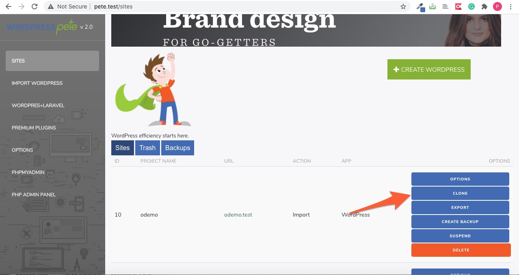Click the v 2.0 version label
Image resolution: width=519 pixels, height=275 pixels.
click(x=86, y=27)
